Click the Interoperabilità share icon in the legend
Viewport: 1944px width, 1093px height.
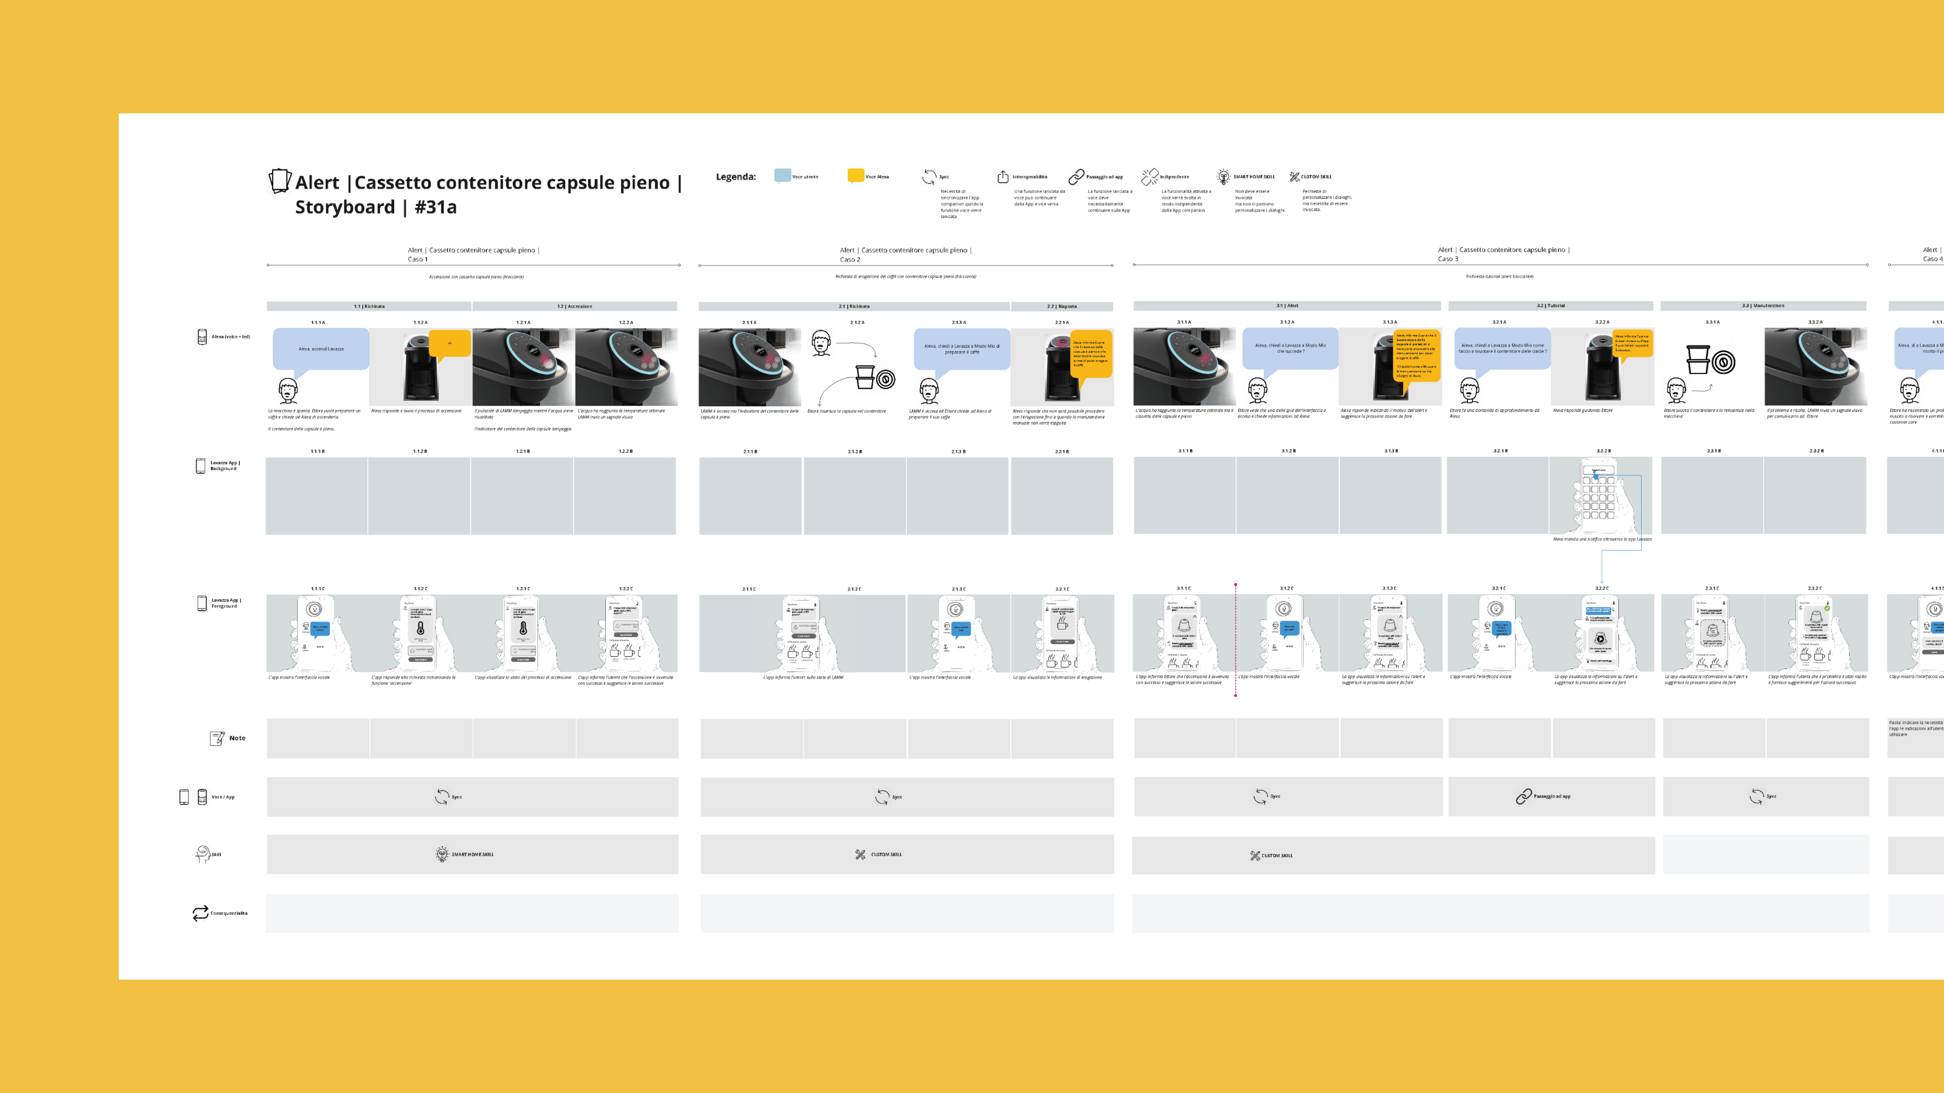click(1003, 176)
